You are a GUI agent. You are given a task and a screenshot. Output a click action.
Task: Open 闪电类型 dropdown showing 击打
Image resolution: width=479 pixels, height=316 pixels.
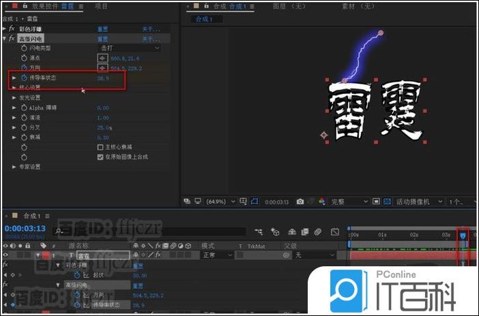[x=130, y=48]
